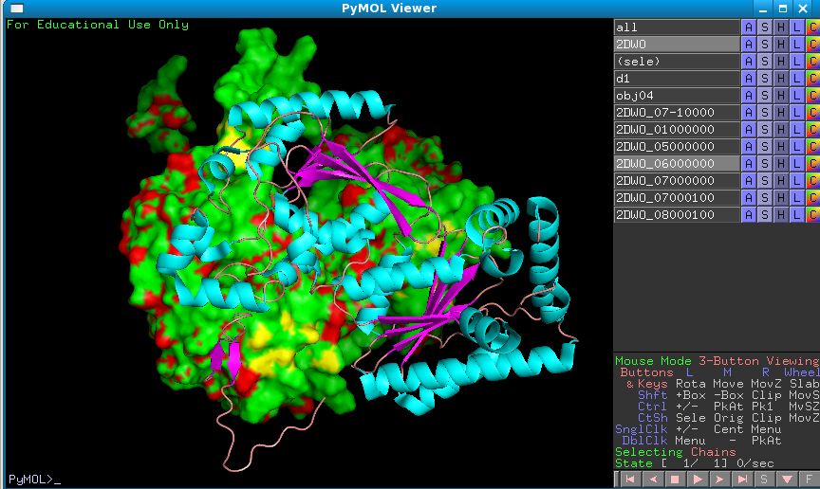
Task: Open Show menu for obj04
Action: pyautogui.click(x=765, y=96)
